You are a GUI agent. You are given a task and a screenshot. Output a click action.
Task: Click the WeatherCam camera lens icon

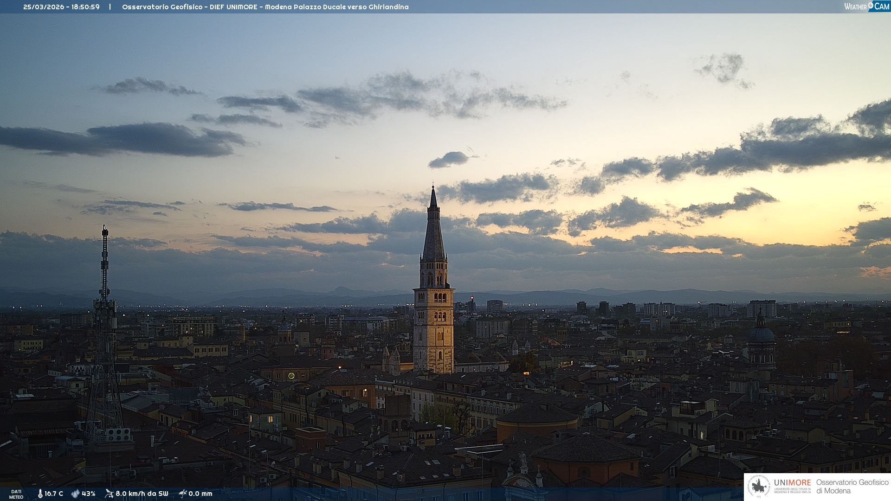click(871, 5)
